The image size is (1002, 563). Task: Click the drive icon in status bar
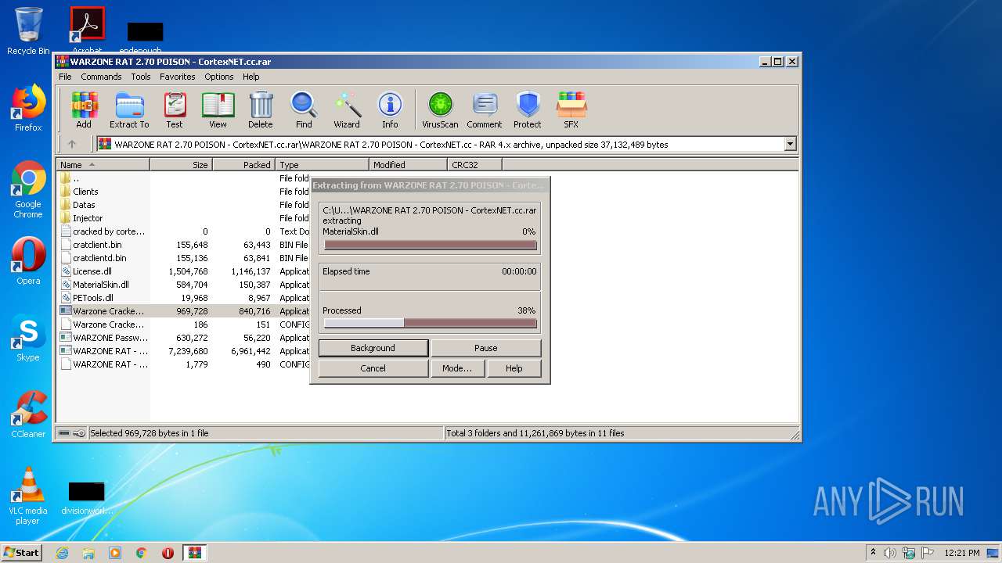tap(64, 433)
